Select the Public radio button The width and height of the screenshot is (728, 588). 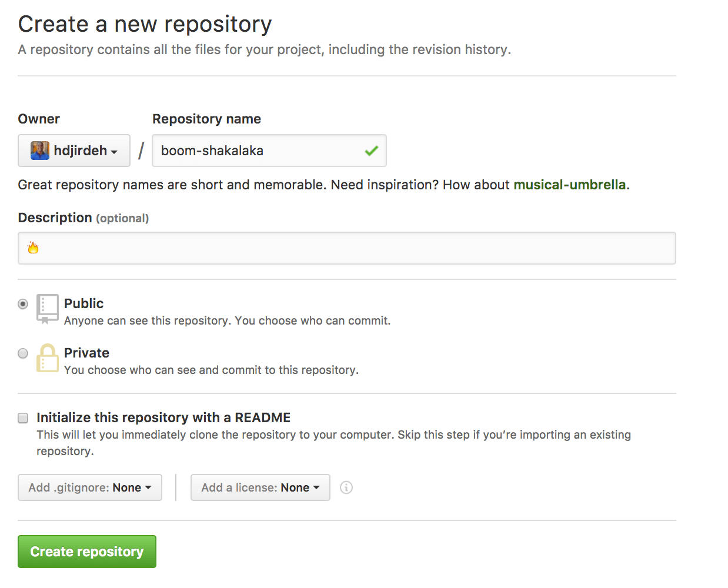click(23, 304)
